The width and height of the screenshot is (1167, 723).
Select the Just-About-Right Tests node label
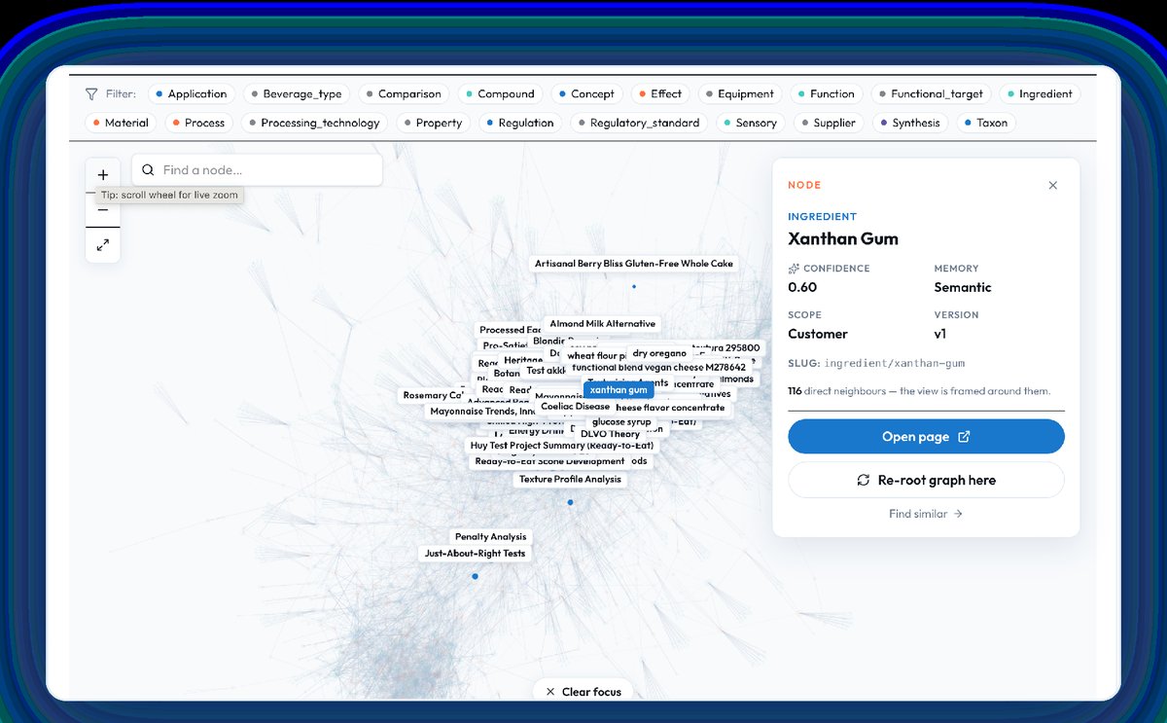point(475,553)
